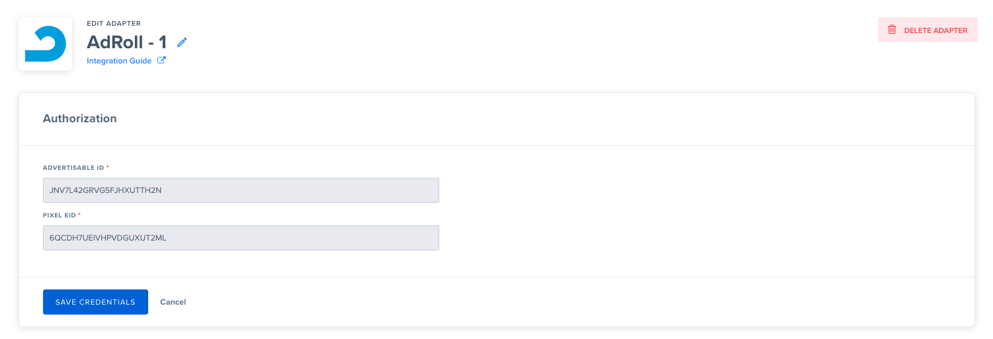Click the Pixel EID field label

[x=60, y=215]
